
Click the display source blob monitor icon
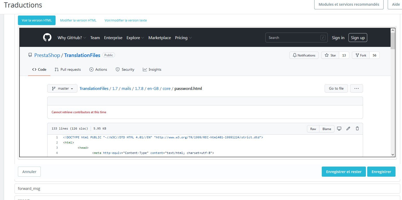tap(339, 128)
